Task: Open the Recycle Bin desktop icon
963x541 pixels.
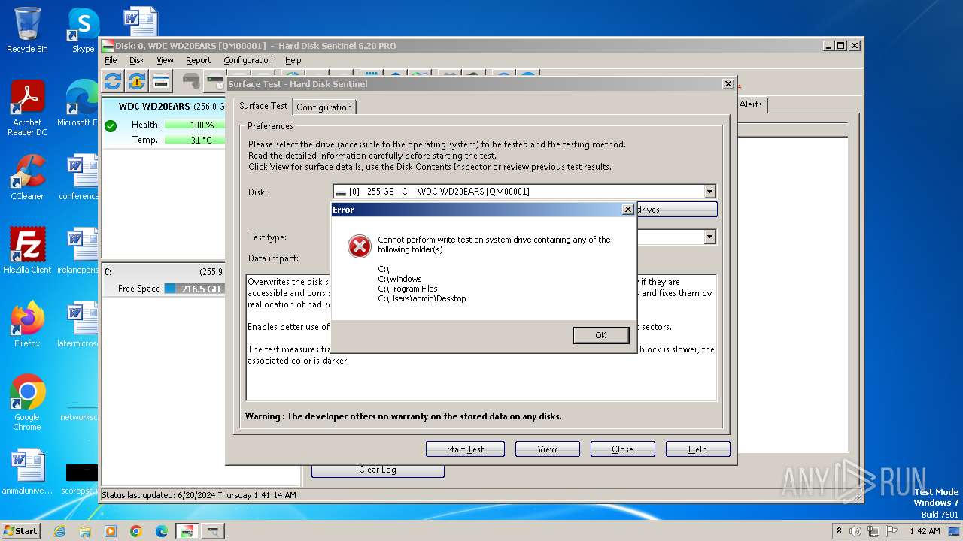Action: coord(27,30)
